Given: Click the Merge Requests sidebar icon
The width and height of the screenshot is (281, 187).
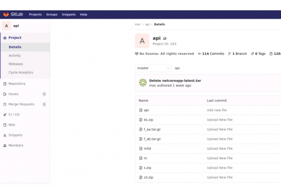Looking at the screenshot, I should tap(5, 104).
